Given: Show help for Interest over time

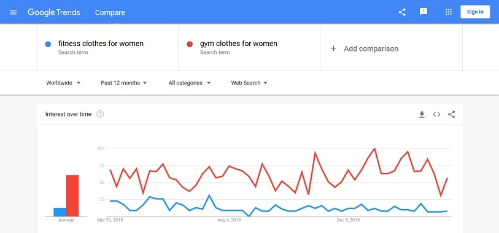Looking at the screenshot, I should [x=100, y=114].
